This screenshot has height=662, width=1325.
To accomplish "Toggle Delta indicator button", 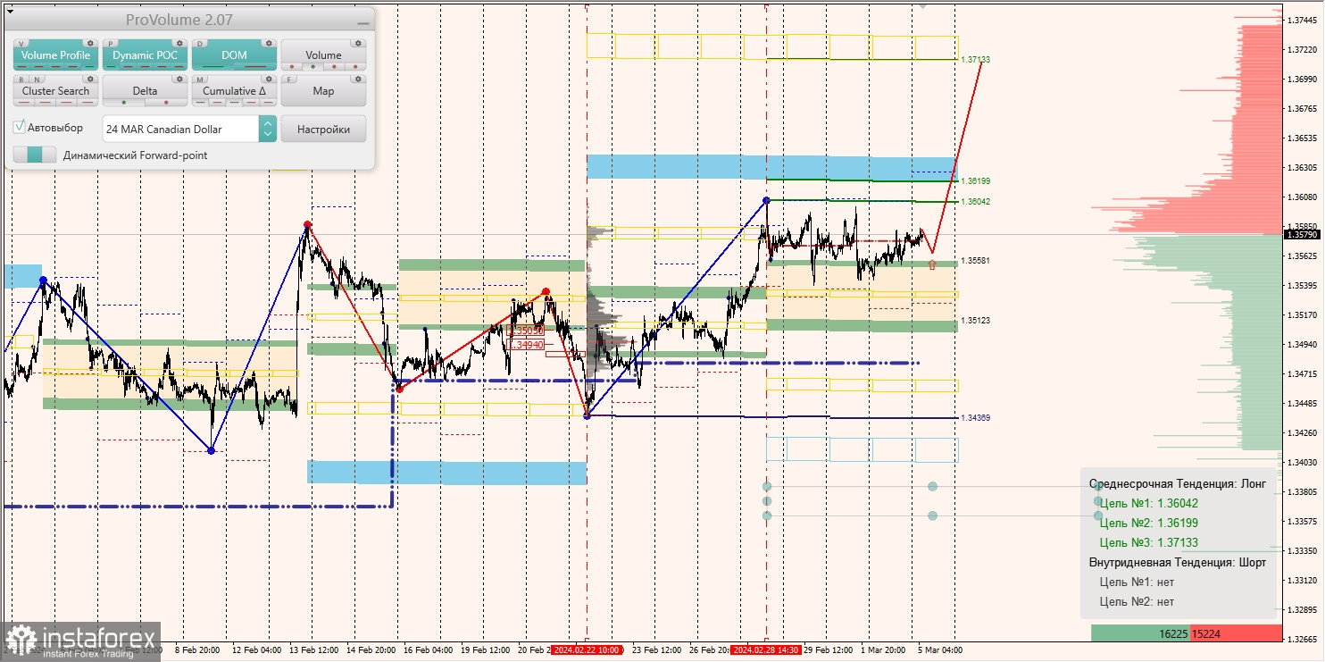I will (146, 91).
